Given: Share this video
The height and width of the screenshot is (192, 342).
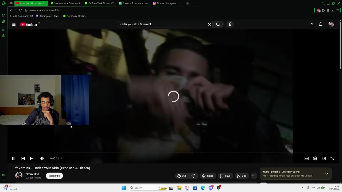Looking at the screenshot, I should point(208,176).
